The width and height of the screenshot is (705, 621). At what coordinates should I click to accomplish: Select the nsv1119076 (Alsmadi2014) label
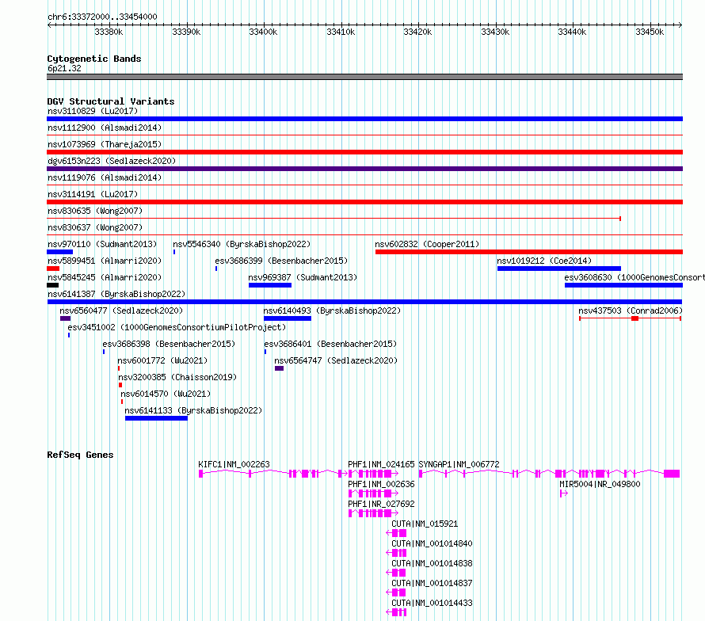click(x=105, y=177)
